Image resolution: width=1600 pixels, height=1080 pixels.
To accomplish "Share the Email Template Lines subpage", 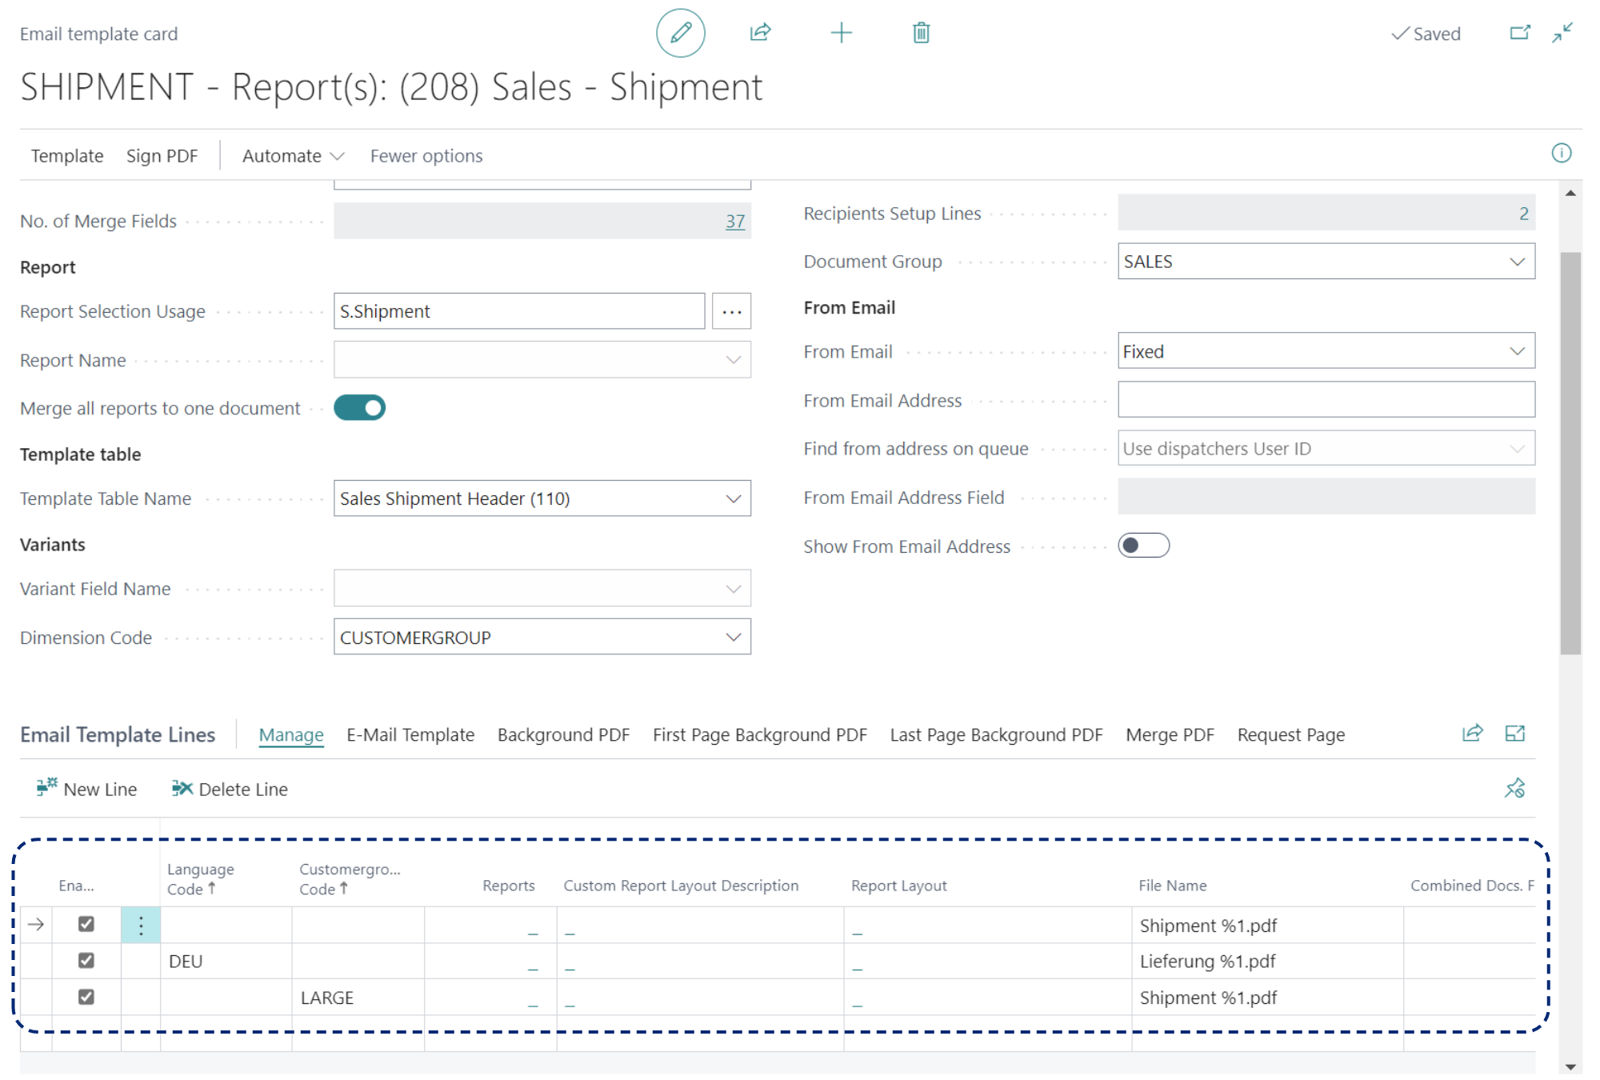I will [1473, 733].
